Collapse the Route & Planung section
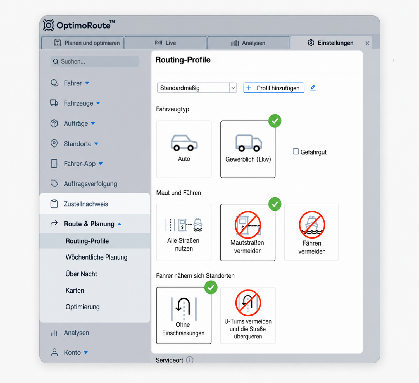The height and width of the screenshot is (383, 419). click(120, 224)
